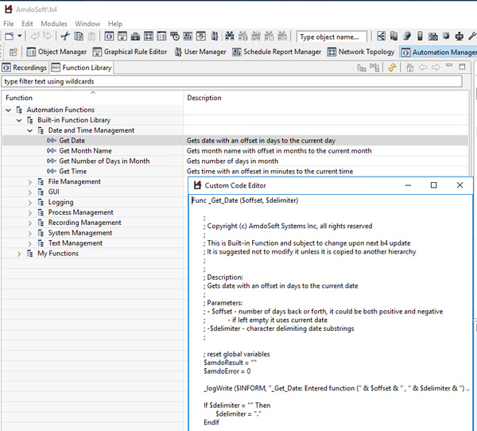Image resolution: width=477 pixels, height=431 pixels.
Task: Click the wrench tool icon in toolbar
Action: click(x=471, y=37)
